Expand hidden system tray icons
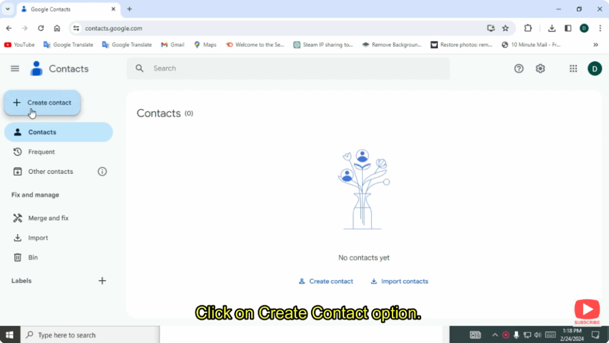This screenshot has height=343, width=609. pos(495,335)
